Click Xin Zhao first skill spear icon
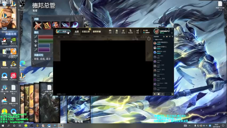Viewport: 227px width, 128px height. pos(37,25)
